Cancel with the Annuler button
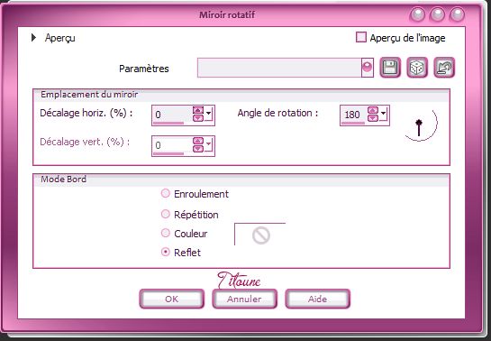This screenshot has width=491, height=341. pos(244,299)
